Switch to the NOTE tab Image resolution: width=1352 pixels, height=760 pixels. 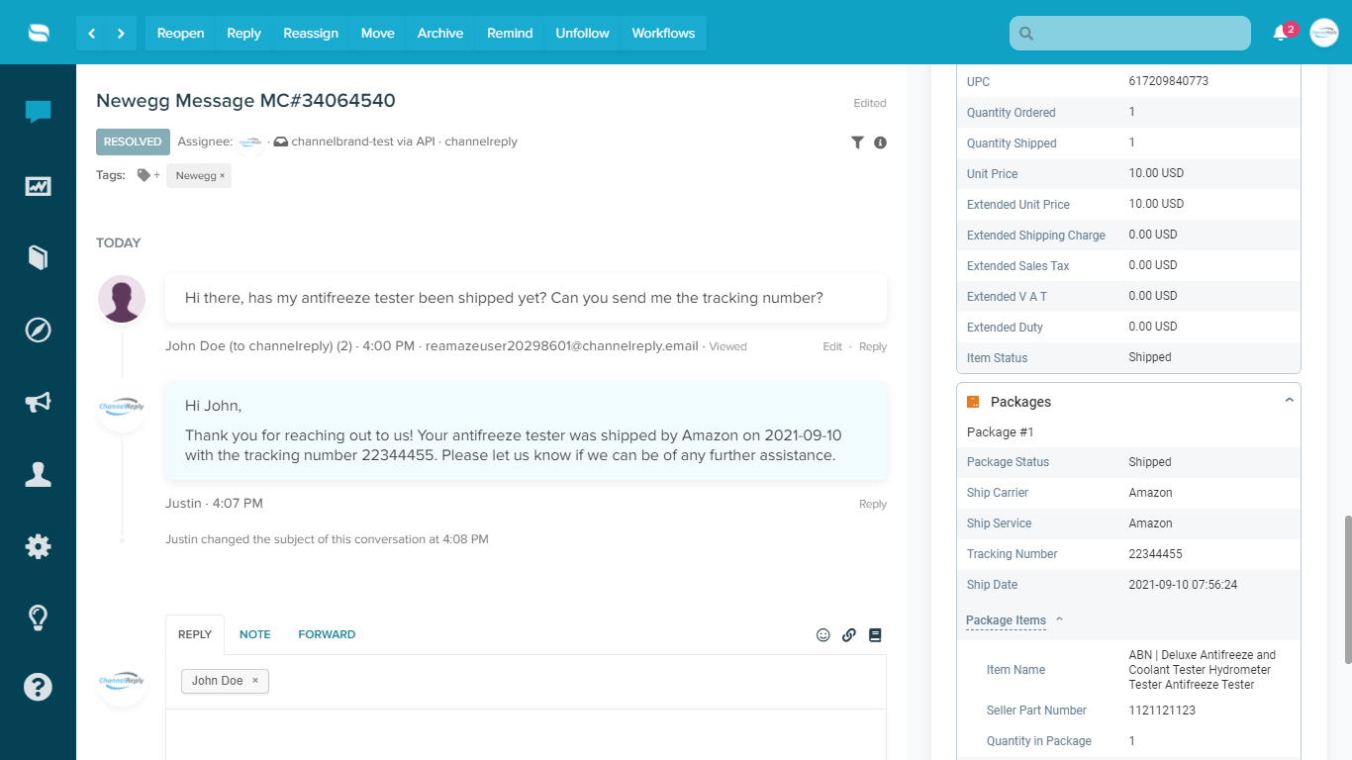pos(254,634)
